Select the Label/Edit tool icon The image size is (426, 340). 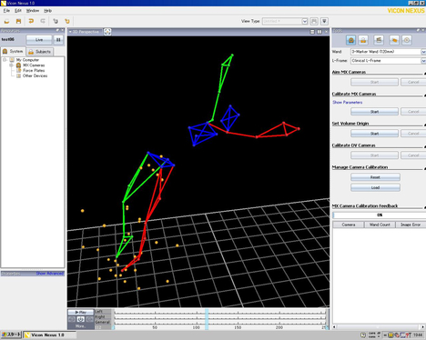tap(394, 40)
